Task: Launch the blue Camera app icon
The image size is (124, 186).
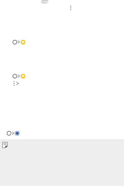Action: [x=17, y=133]
